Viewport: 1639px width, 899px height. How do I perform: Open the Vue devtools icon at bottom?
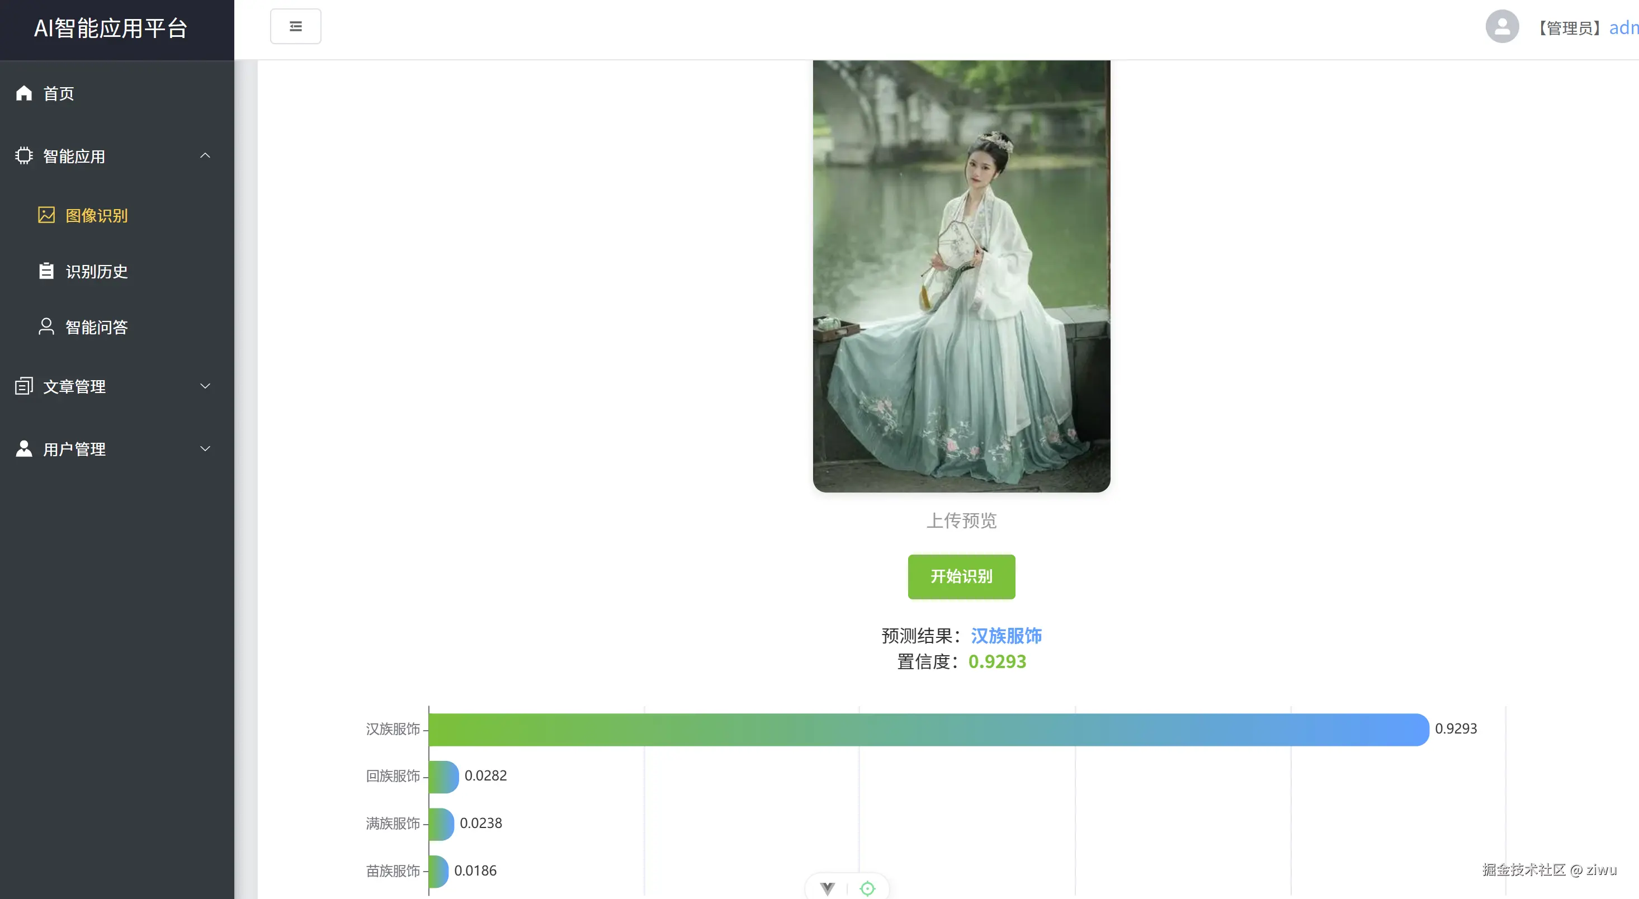point(827,888)
